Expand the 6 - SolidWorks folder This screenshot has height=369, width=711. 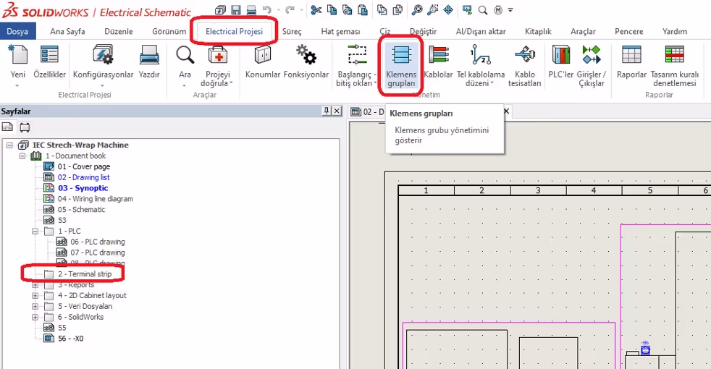(35, 318)
